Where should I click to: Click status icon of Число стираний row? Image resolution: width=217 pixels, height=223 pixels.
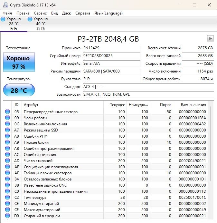(x=7, y=160)
